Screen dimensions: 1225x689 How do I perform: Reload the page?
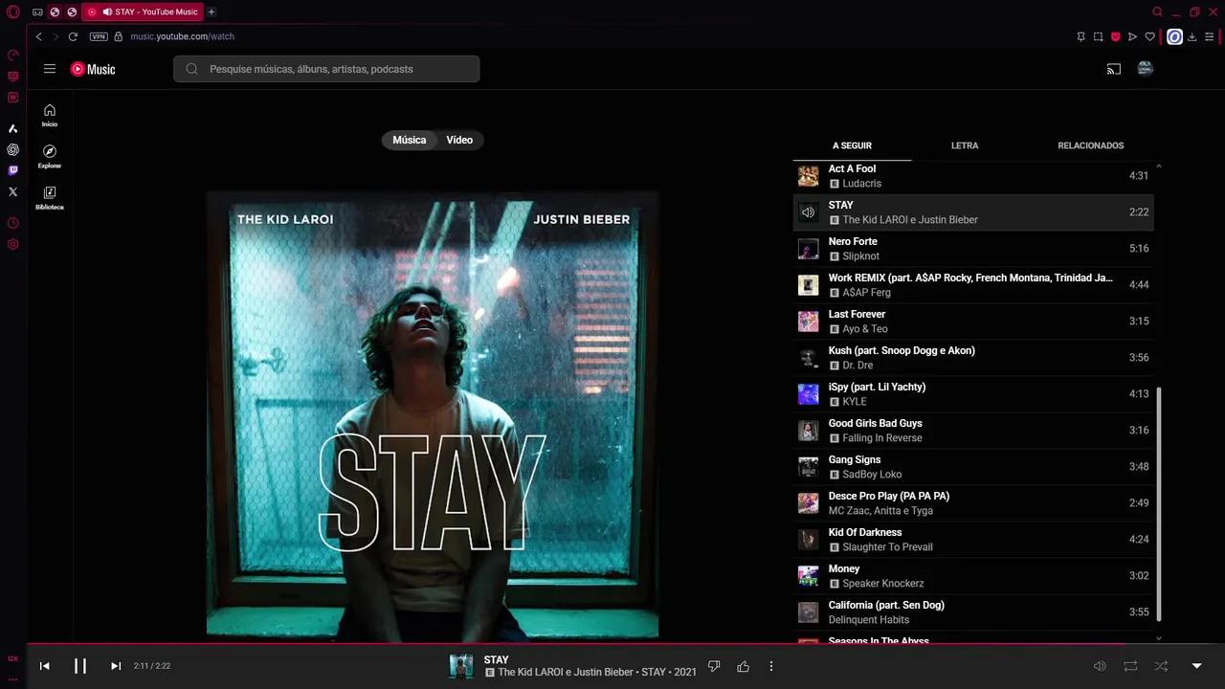click(73, 36)
